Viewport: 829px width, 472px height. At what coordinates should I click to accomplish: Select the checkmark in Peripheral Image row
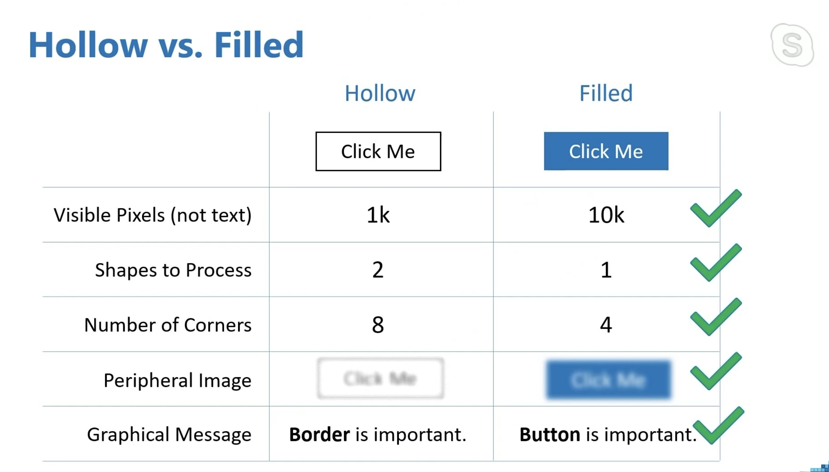coord(715,372)
